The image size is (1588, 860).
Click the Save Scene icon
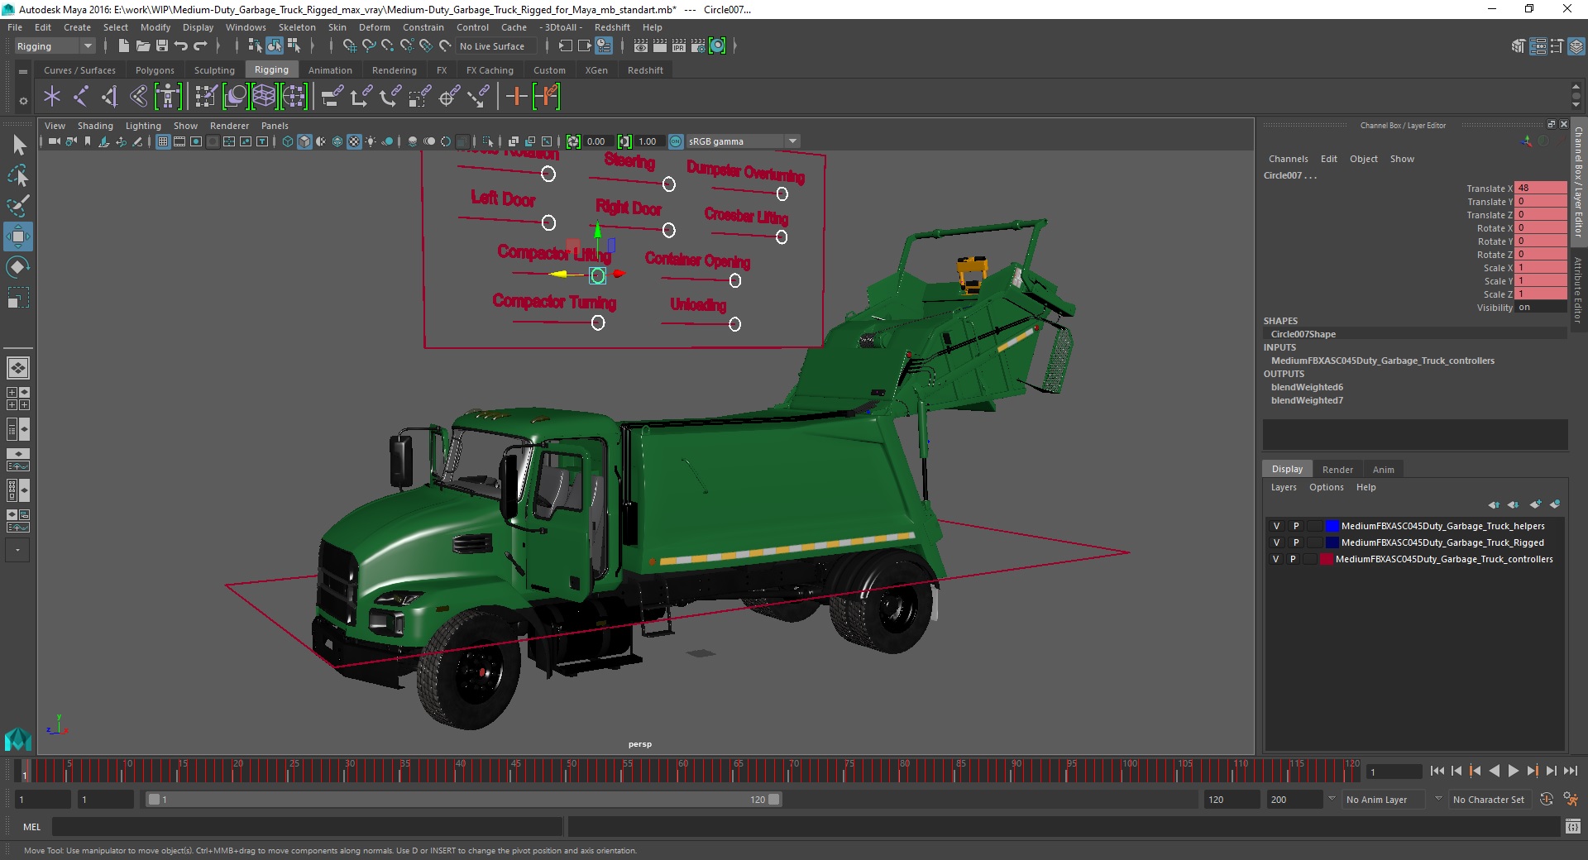(x=162, y=46)
